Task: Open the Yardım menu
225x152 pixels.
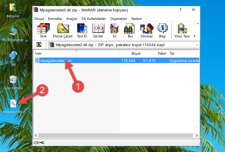Action: [136, 19]
